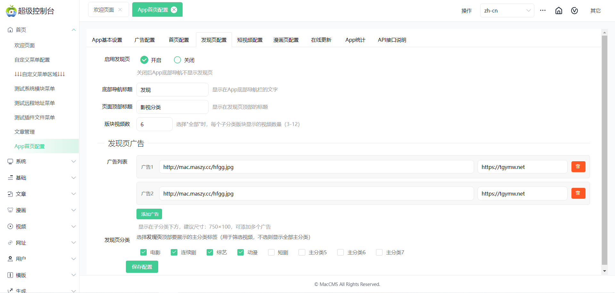Expand the 视频 sidebar section
The height and width of the screenshot is (293, 615).
click(42, 226)
